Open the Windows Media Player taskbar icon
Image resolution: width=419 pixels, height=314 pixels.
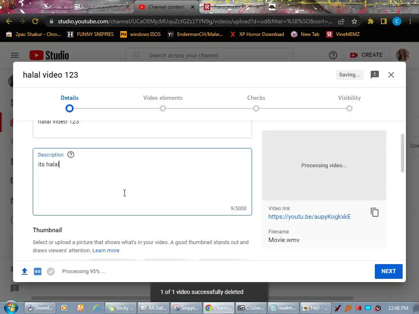[64, 308]
